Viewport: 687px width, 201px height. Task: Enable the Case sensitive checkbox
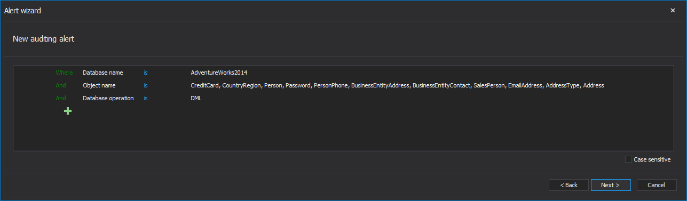click(x=628, y=159)
